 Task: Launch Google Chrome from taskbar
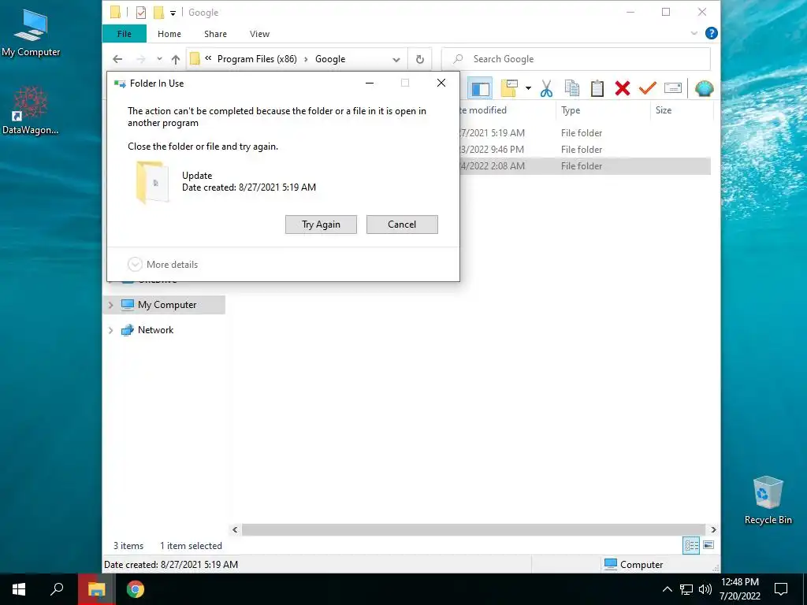(x=136, y=589)
